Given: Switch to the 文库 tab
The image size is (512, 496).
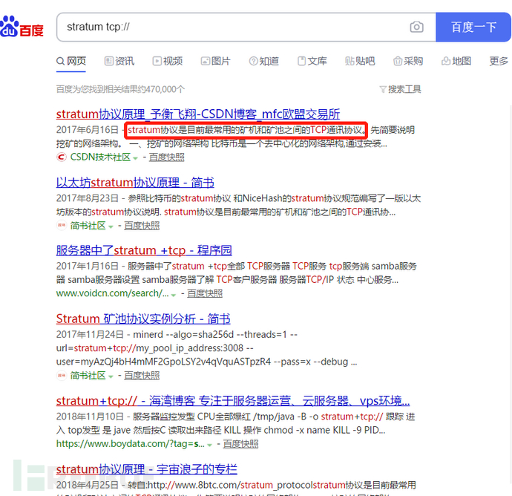Looking at the screenshot, I should (312, 61).
